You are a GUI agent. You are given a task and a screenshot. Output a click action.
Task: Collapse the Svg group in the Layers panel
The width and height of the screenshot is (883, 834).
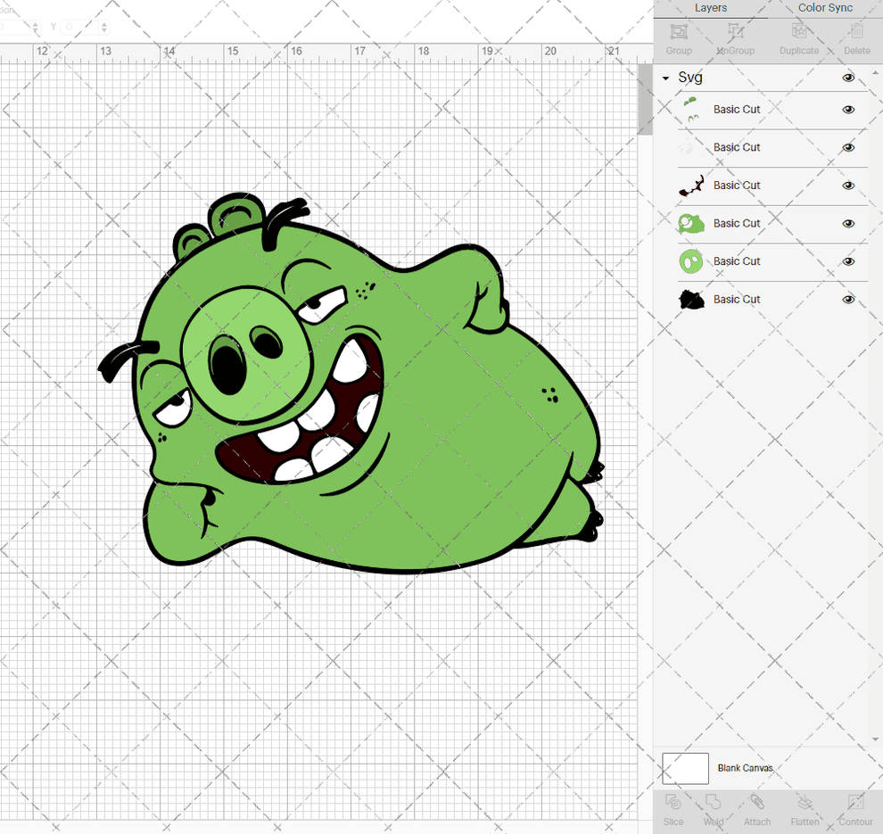tap(664, 78)
